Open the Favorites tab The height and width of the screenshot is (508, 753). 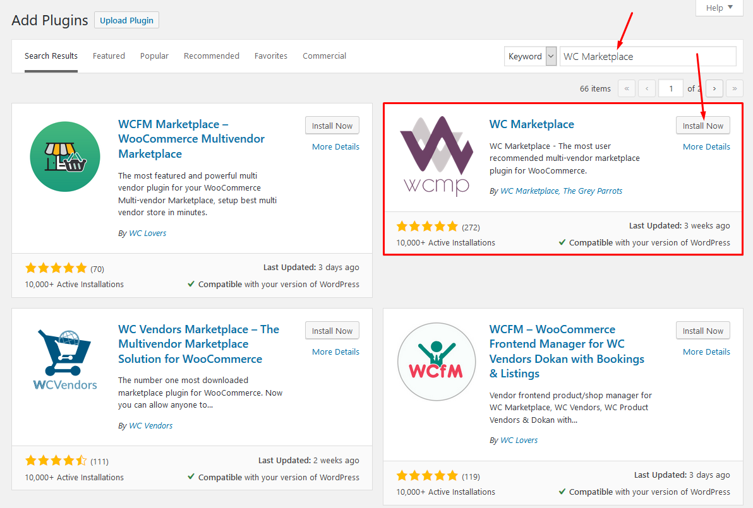271,56
